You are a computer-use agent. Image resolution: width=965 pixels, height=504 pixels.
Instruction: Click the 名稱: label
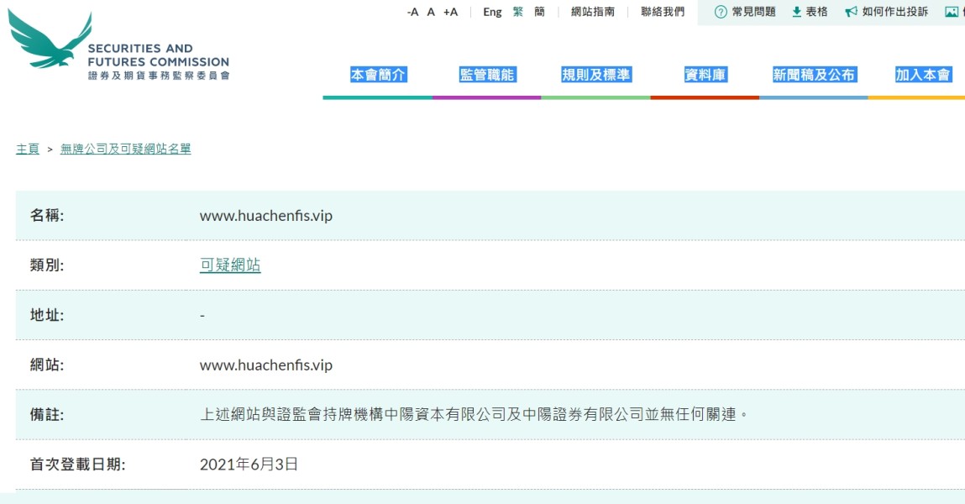click(x=47, y=215)
